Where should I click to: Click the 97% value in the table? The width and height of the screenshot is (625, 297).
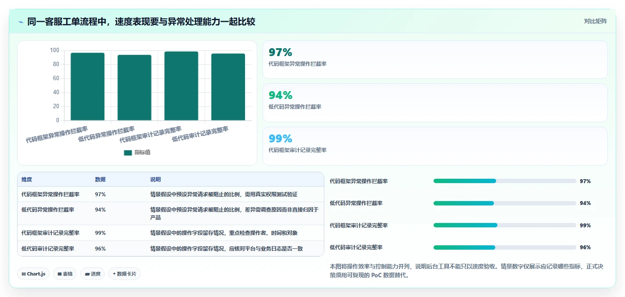100,194
